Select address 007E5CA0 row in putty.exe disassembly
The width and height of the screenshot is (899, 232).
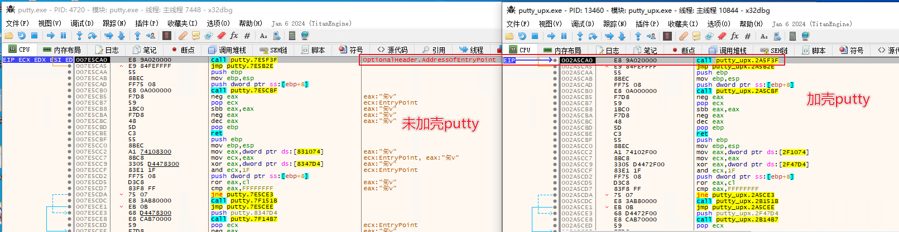(288, 60)
